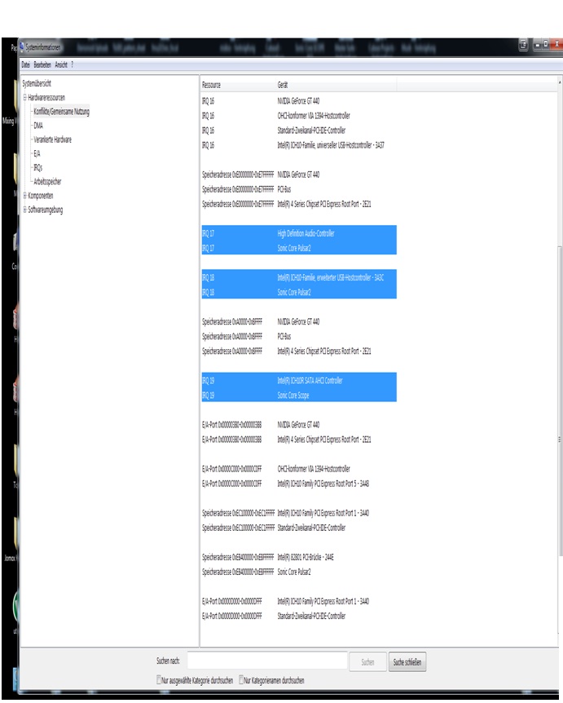Enable Nur ausgewählte Kategorie durchsuchen checkbox
The image size is (563, 703).
point(159,679)
